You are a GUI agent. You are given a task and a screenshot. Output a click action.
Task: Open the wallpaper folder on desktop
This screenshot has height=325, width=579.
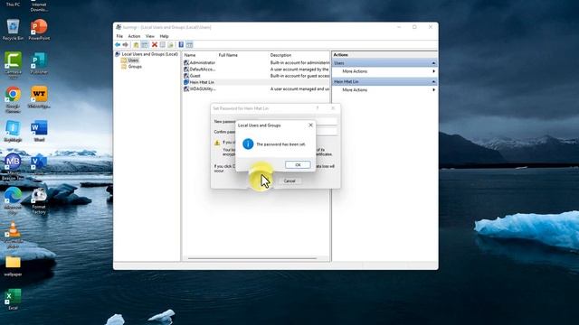[13, 266]
